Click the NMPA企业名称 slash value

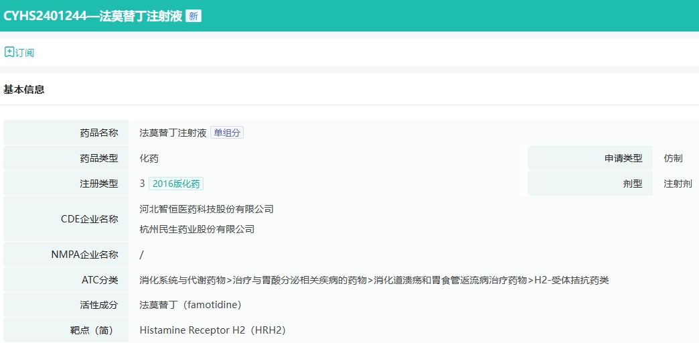point(142,255)
